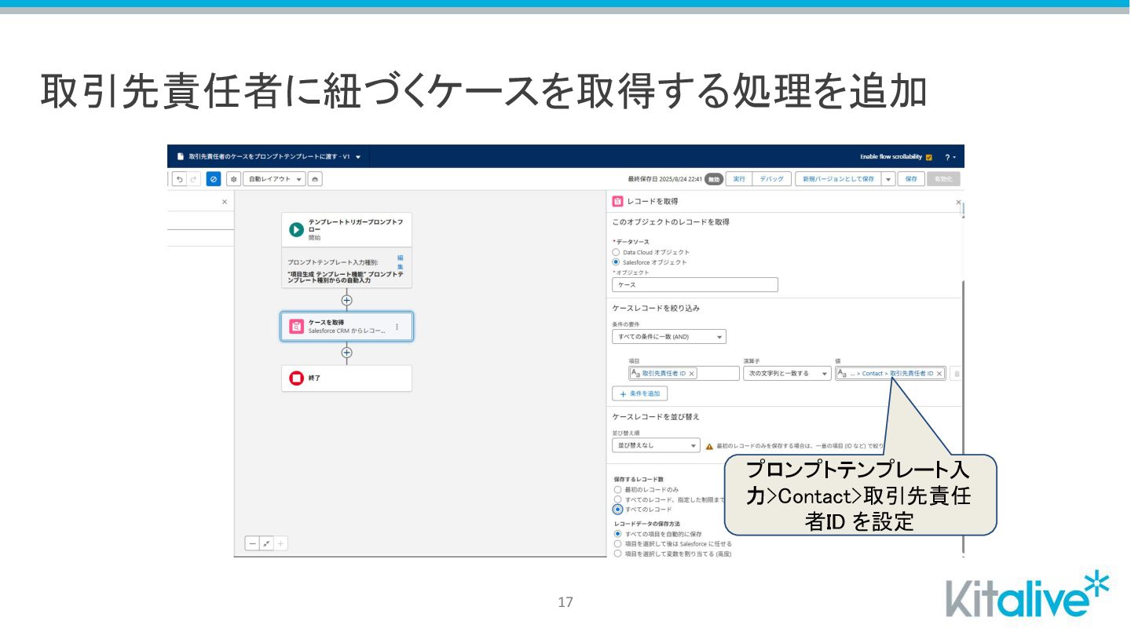Click the 条件を追加 add condition button
The image size is (1131, 636).
[x=640, y=393]
